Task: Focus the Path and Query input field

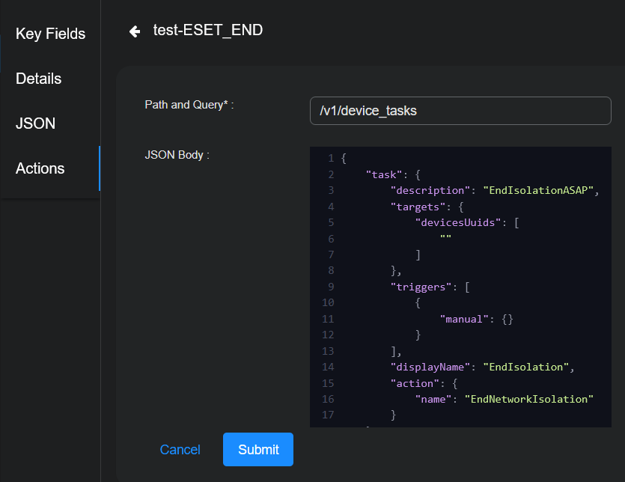Action: pyautogui.click(x=460, y=111)
